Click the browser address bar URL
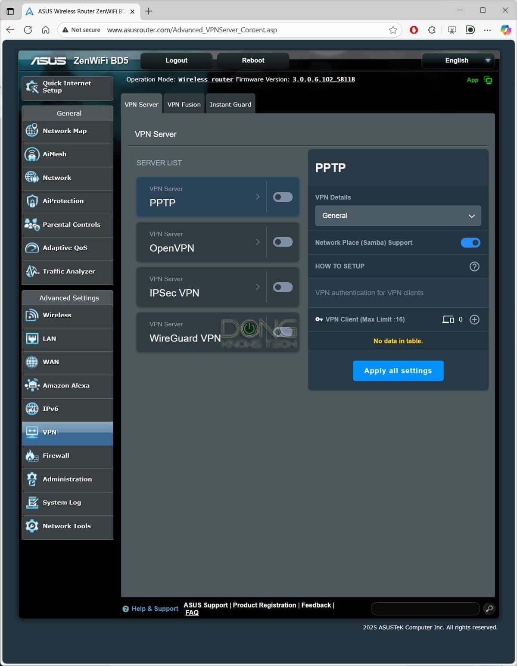 (192, 30)
